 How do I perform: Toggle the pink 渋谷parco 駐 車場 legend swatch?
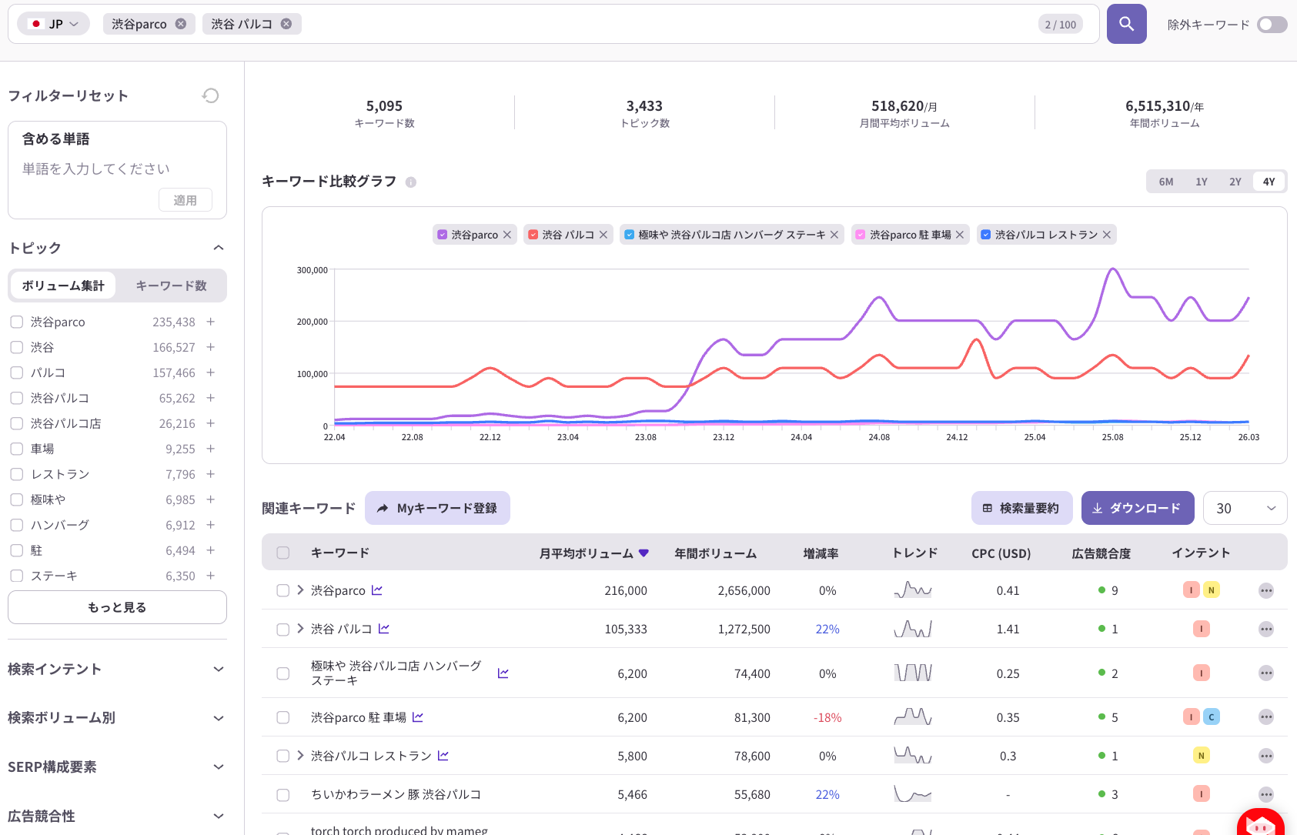pos(861,235)
